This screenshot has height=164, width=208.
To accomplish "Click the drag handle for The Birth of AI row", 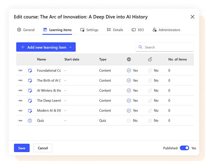I will click(21, 81).
